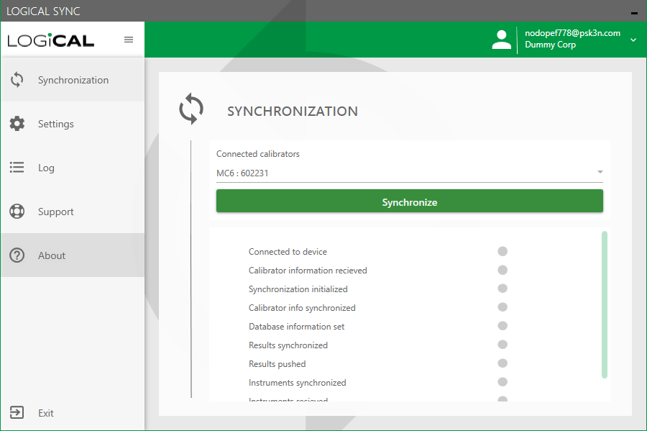Screen dimensions: 647x431
Task: Click the hamburger menu next to LOGiCAL logo
Action: tap(129, 40)
